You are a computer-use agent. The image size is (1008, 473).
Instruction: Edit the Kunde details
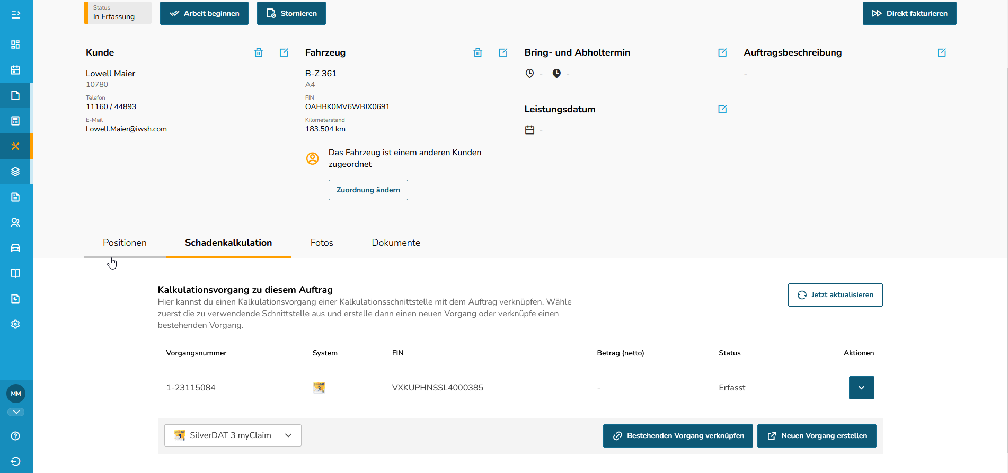point(284,52)
